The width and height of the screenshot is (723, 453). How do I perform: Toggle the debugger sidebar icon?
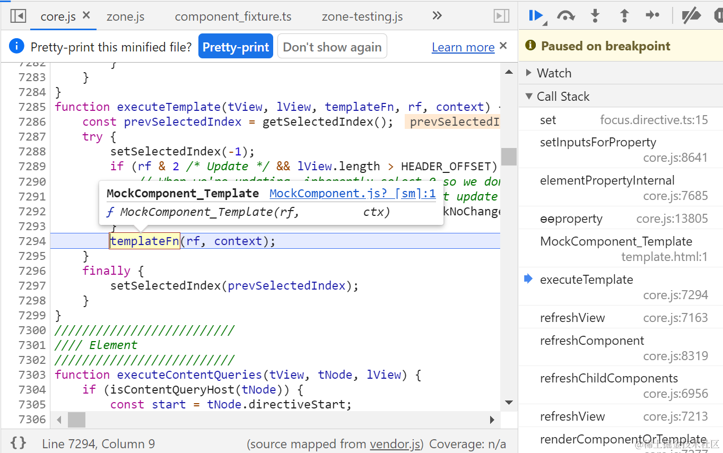click(x=501, y=16)
